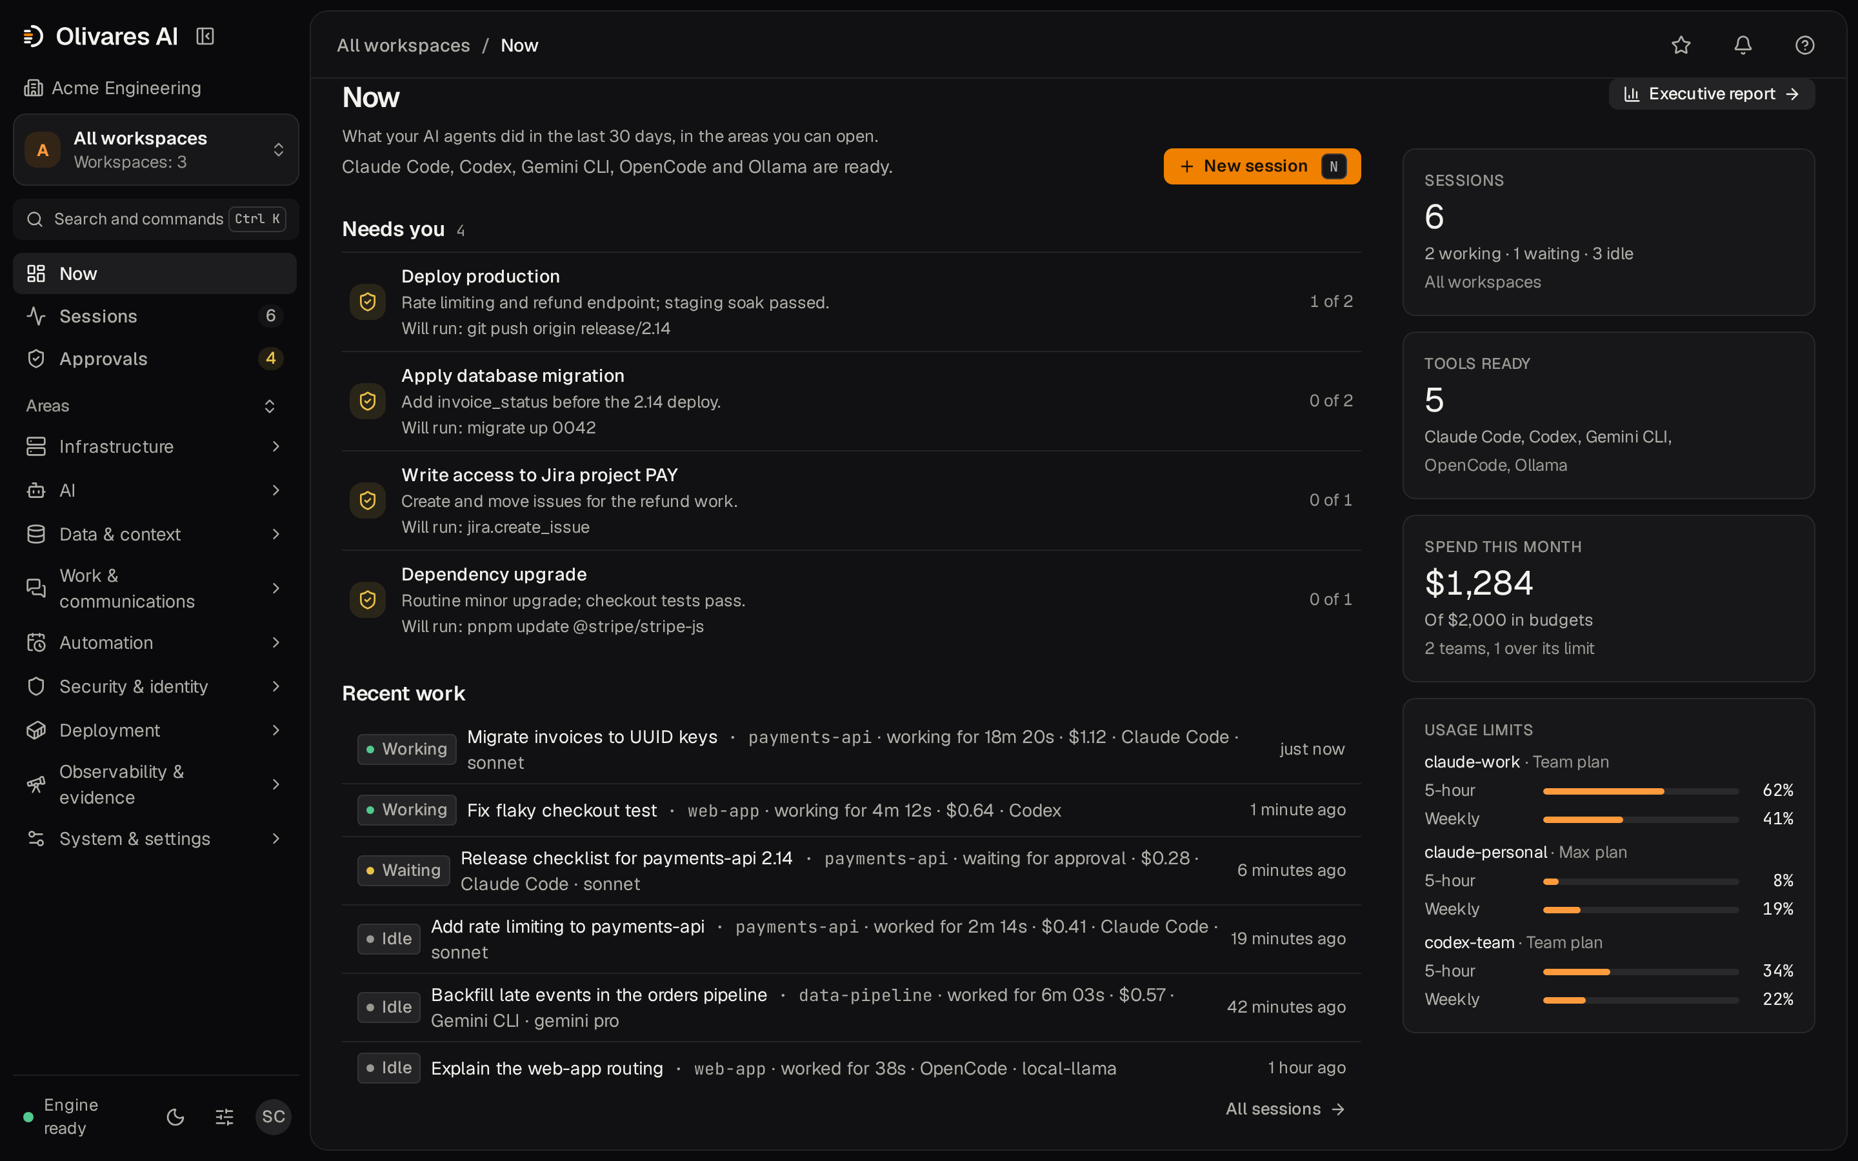Open the All workspaces switcher

click(156, 150)
